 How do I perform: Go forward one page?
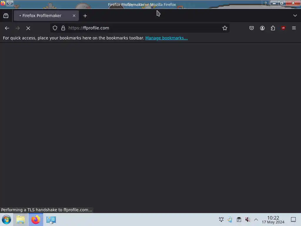(18, 28)
